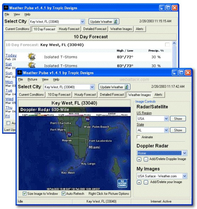Switch to Hourly Forecast tab in front window
Image resolution: width=197 pixels, height=209 pixels.
coord(85,95)
